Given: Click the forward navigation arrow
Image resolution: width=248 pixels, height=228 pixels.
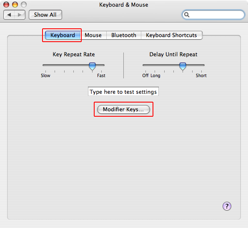Looking at the screenshot, I should click(x=20, y=15).
